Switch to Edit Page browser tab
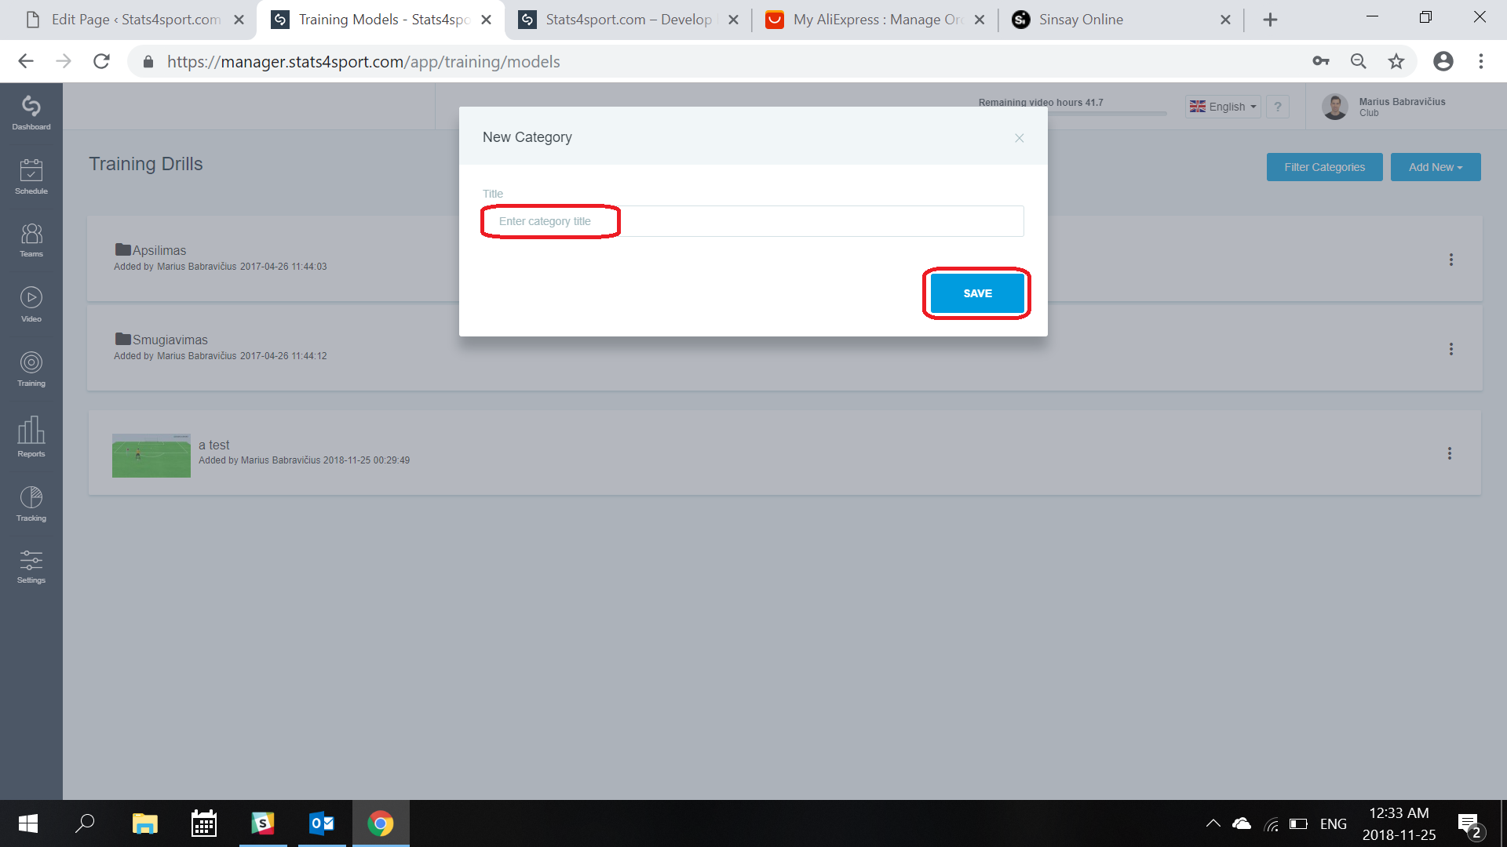Screen dimensions: 1507x847 135,20
